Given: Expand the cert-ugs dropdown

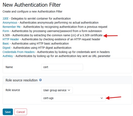Looking at the screenshot, I should (x=73, y=98).
